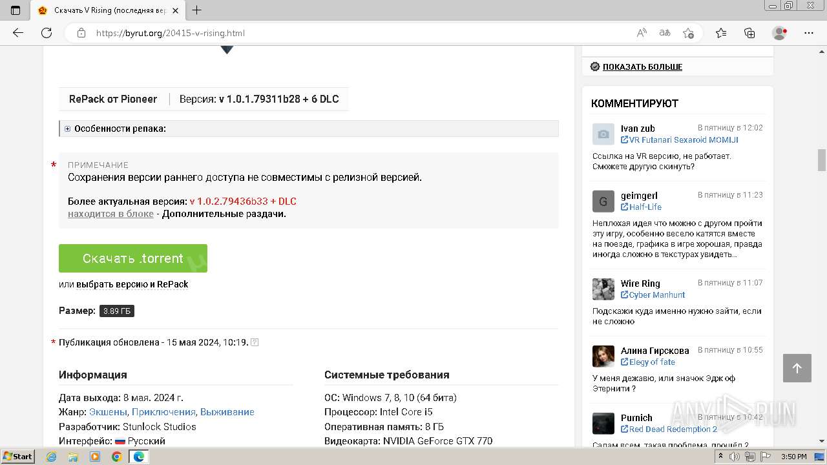Click ПОКАЗАТЬ БОЛЬШЕ link
Viewport: 827px width, 465px height.
coord(642,67)
